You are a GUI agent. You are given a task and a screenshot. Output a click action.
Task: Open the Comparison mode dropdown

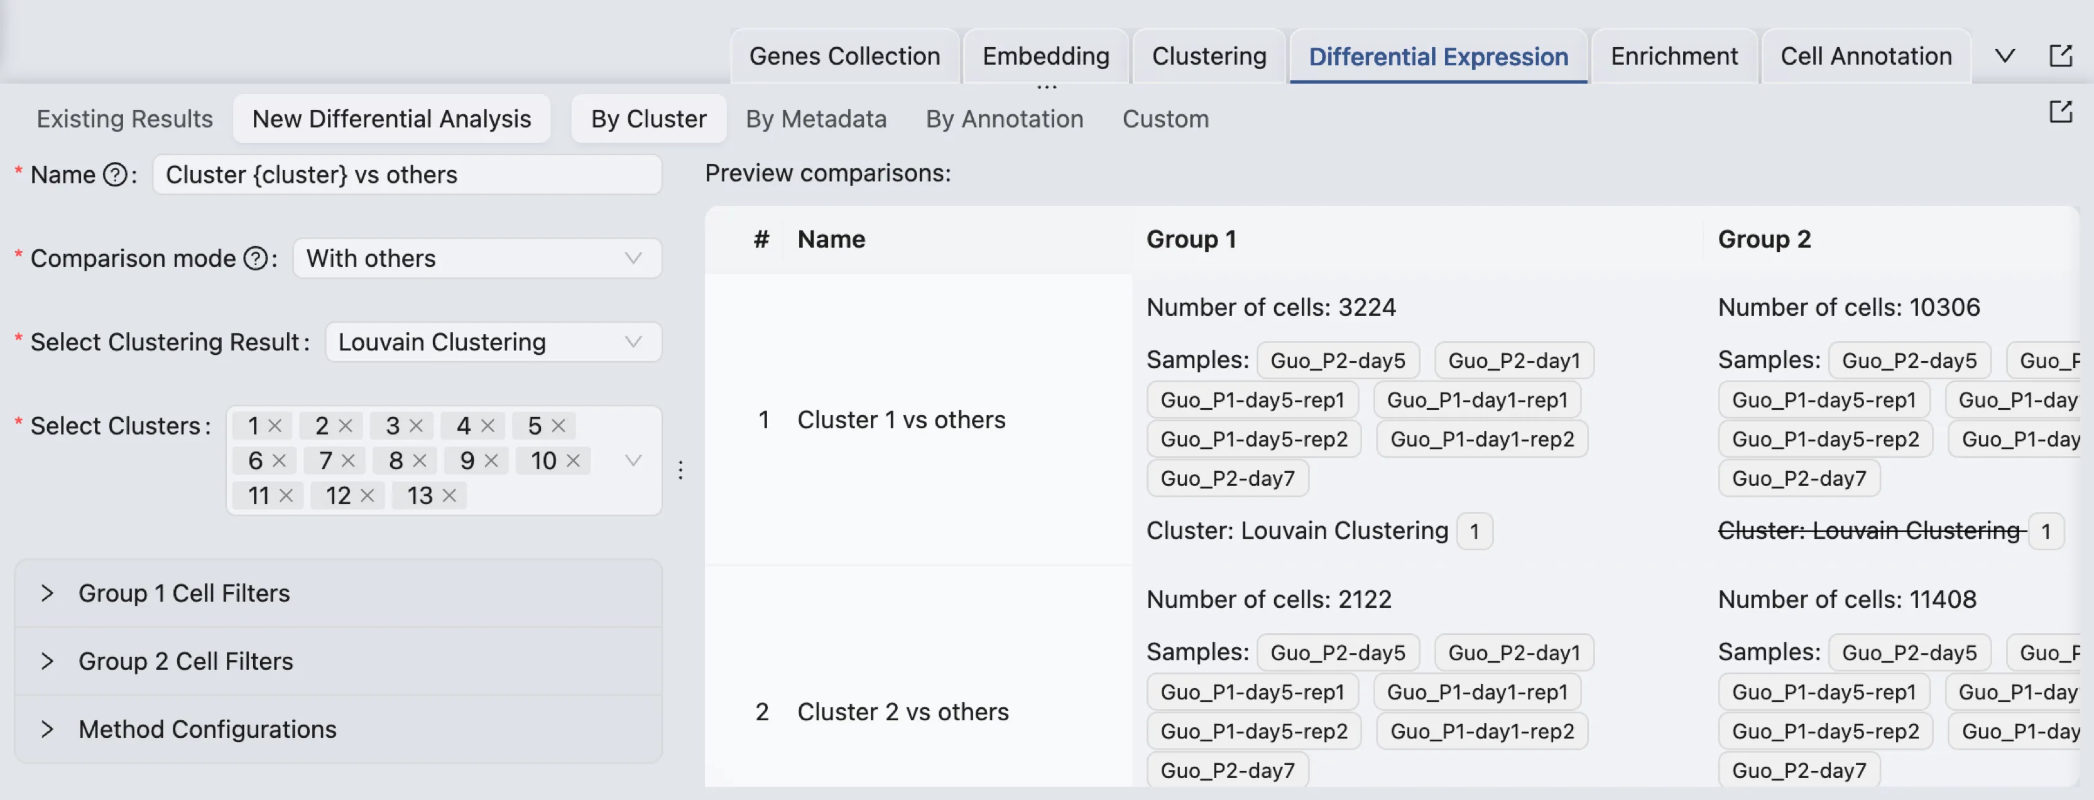coord(477,258)
